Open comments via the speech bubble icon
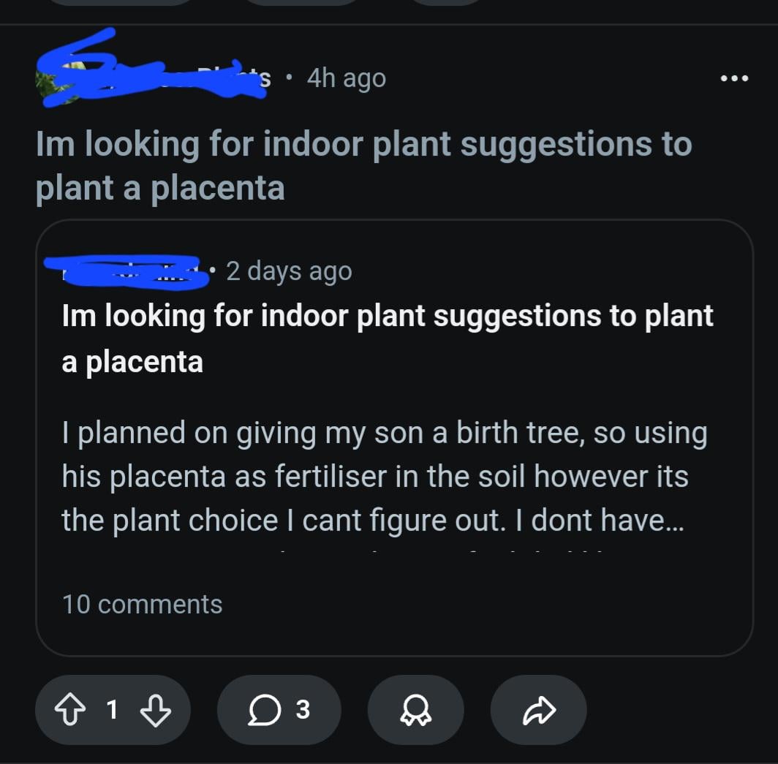 click(x=279, y=710)
